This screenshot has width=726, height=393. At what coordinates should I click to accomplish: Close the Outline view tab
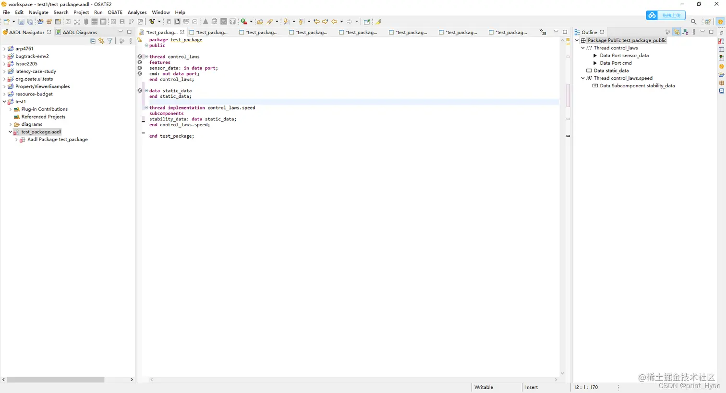pyautogui.click(x=602, y=32)
